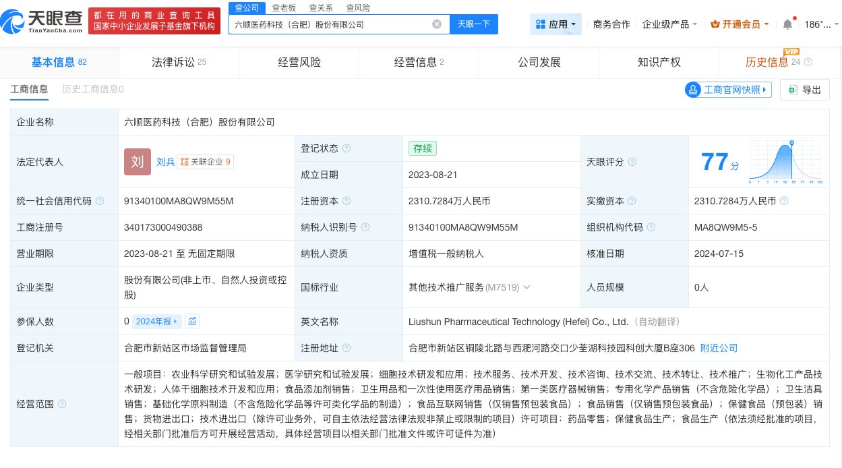Expand the M7519 industry code chevron
The height and width of the screenshot is (468, 842).
527,287
